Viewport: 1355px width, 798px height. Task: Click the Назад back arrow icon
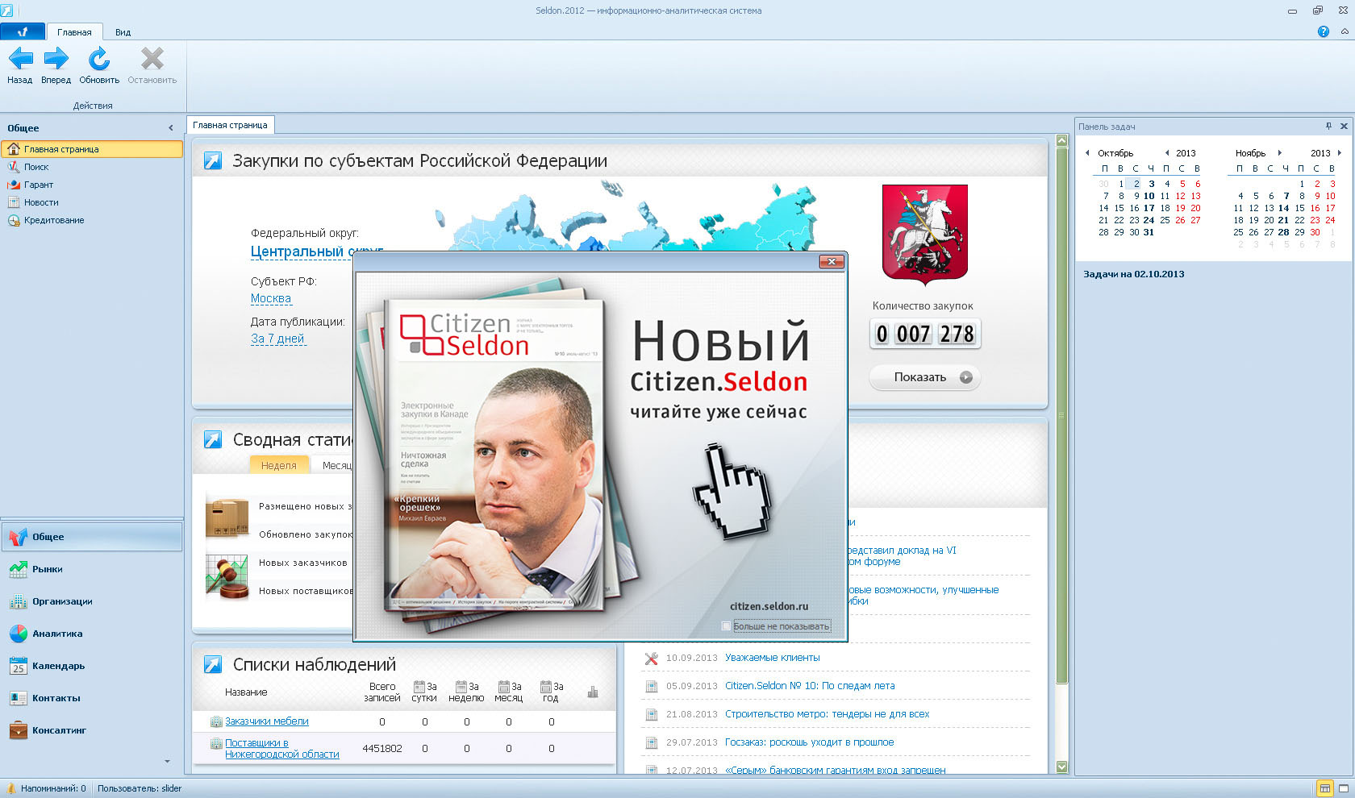click(x=20, y=59)
